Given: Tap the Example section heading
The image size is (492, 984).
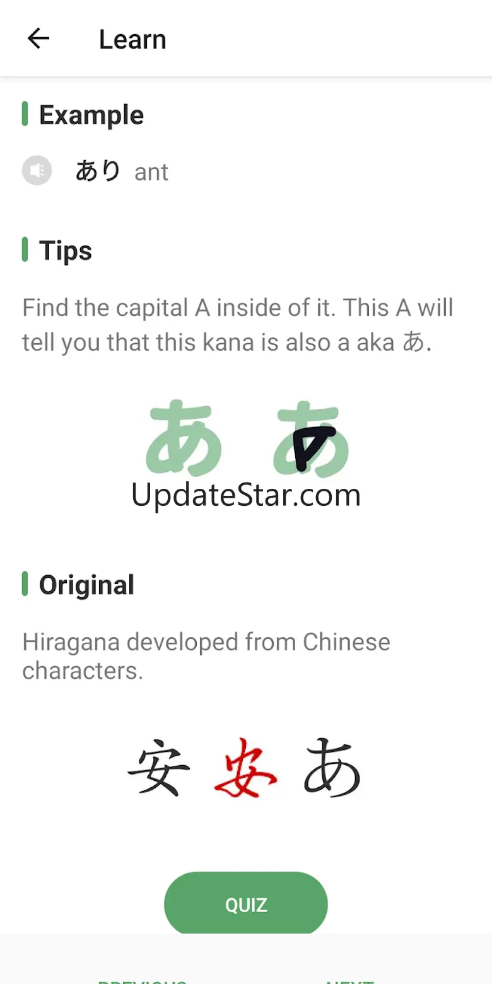Looking at the screenshot, I should click(x=91, y=115).
